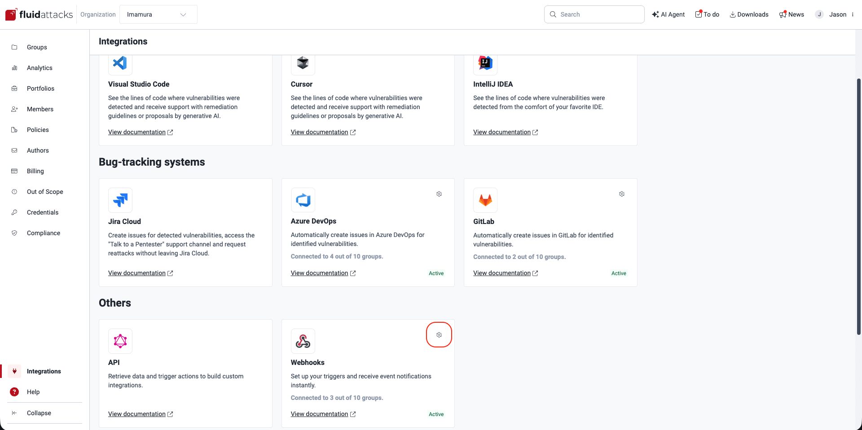The height and width of the screenshot is (430, 862).
Task: Open the GitLab settings gear
Action: pos(622,194)
